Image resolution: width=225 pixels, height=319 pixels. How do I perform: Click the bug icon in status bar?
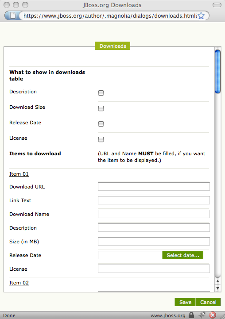click(x=202, y=315)
